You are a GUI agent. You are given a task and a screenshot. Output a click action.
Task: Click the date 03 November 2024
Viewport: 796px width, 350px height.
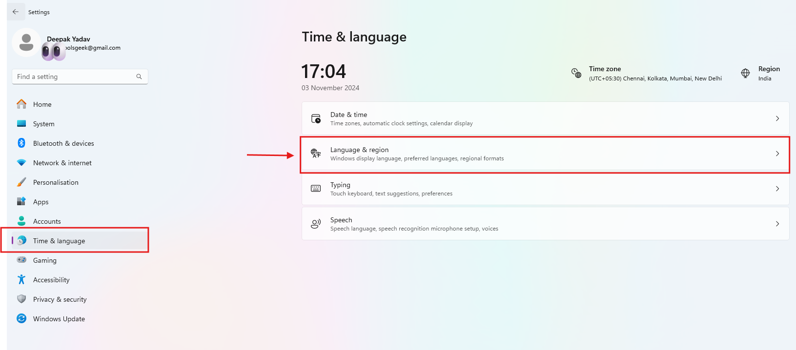click(330, 88)
